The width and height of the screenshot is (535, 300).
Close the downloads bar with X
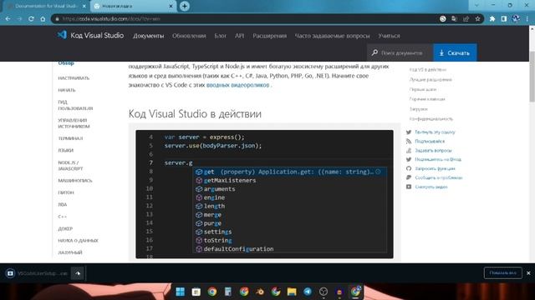point(528,272)
